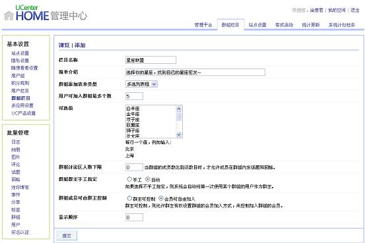Image resolution: width=365 pixels, height=243 pixels.
Task: Open the 我的空间 link in header
Action: coord(337,11)
